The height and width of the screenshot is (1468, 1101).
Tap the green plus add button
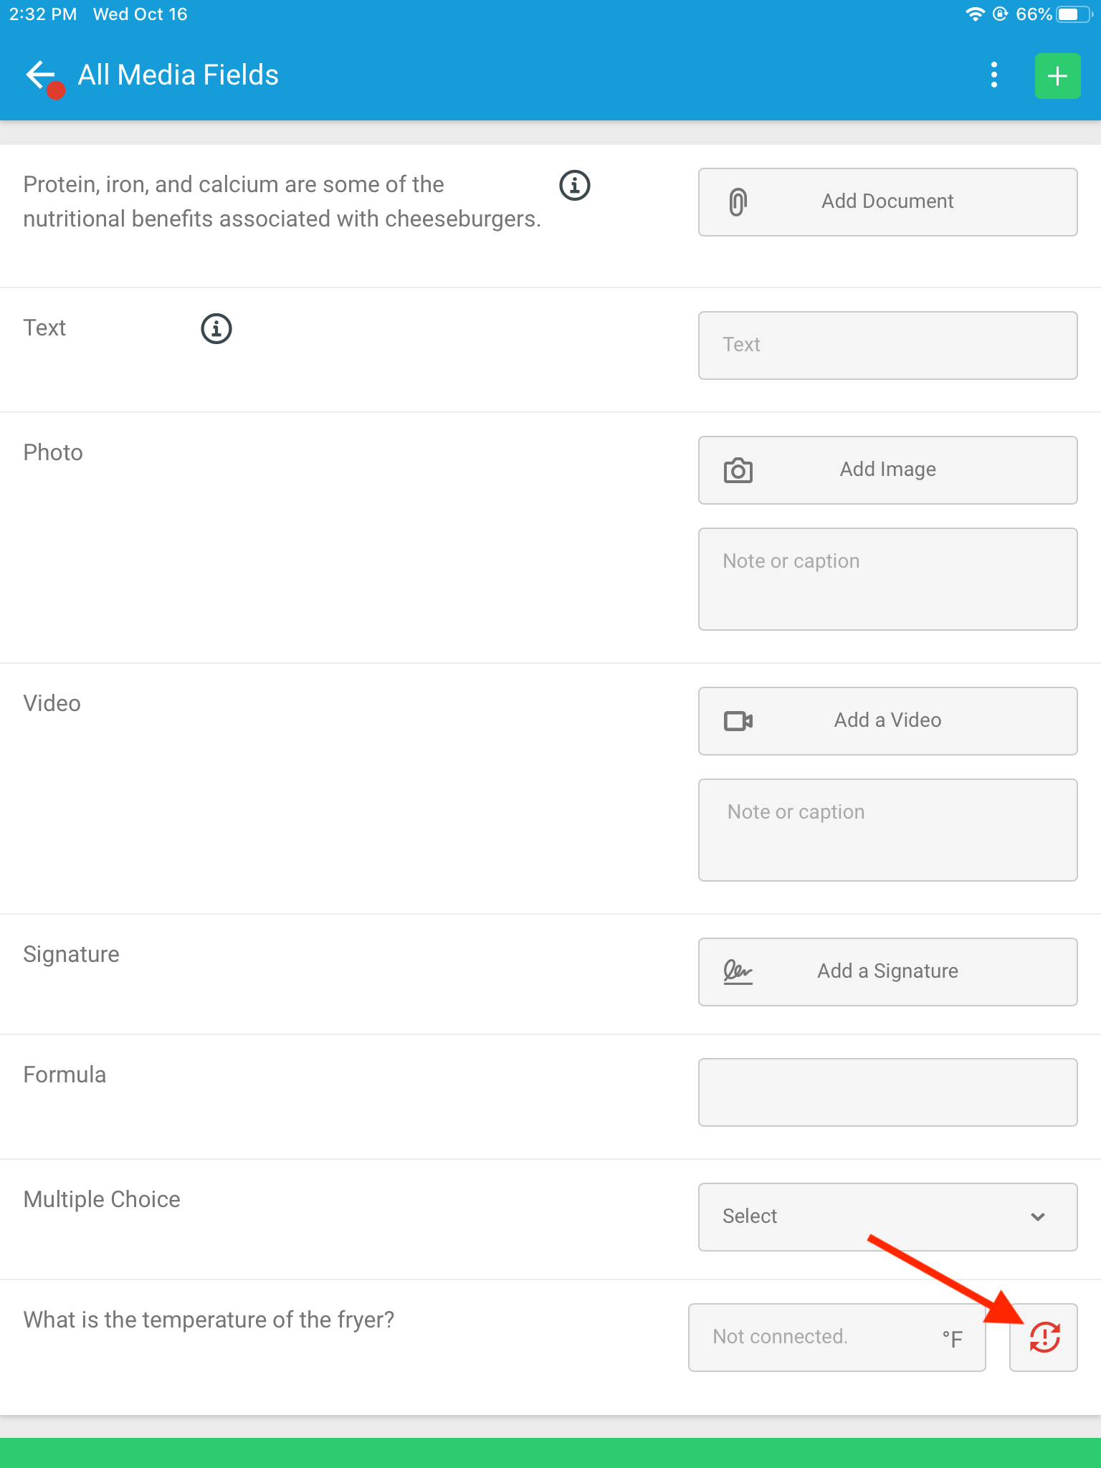point(1057,75)
